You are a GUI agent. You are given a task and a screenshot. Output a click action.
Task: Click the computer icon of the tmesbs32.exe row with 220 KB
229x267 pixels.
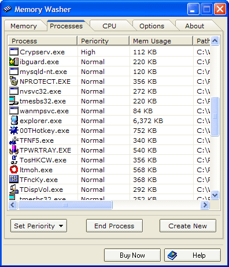[14, 101]
